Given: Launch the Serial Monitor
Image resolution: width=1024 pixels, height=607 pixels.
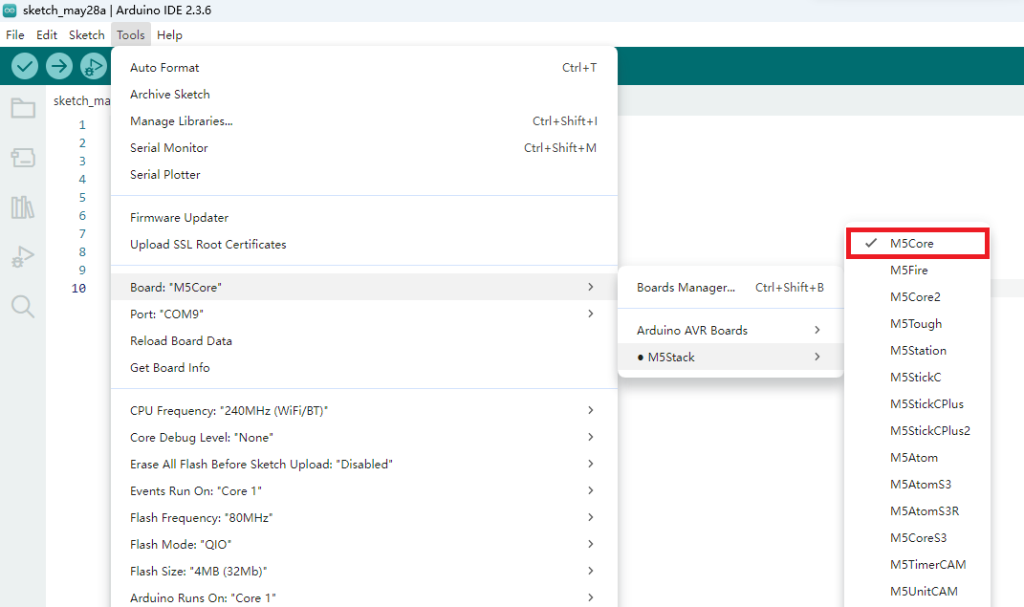Looking at the screenshot, I should coord(363,147).
